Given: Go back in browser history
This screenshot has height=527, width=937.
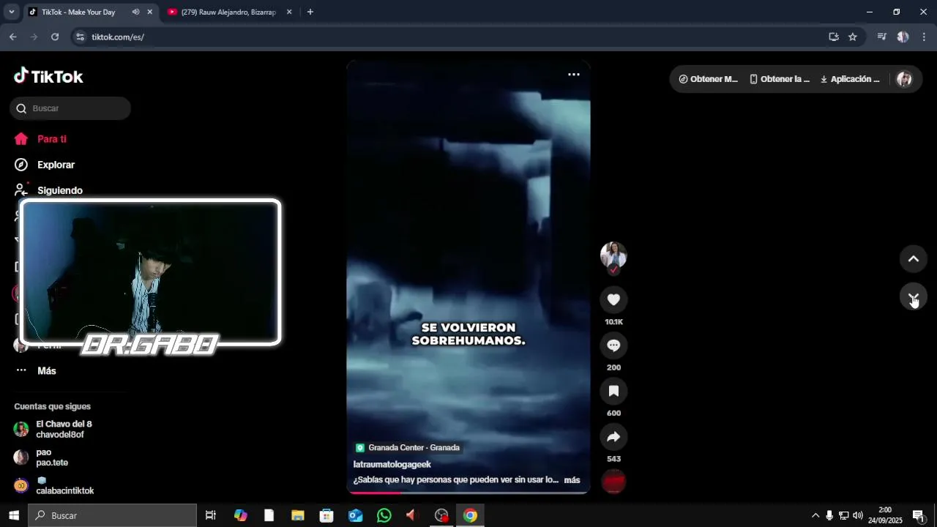Looking at the screenshot, I should (x=13, y=37).
